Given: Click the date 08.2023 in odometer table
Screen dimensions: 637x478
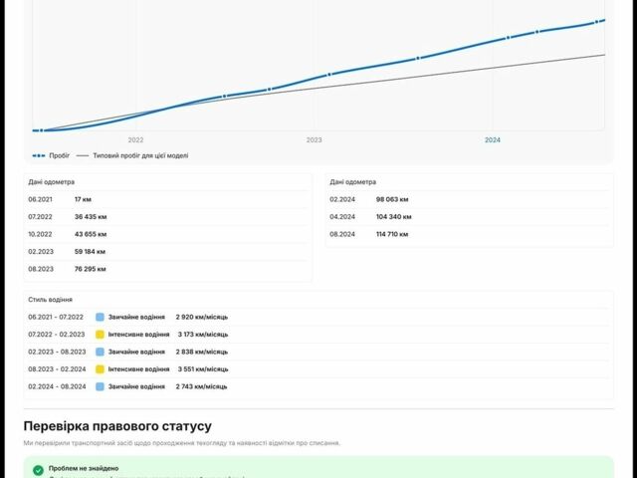Looking at the screenshot, I should [41, 269].
